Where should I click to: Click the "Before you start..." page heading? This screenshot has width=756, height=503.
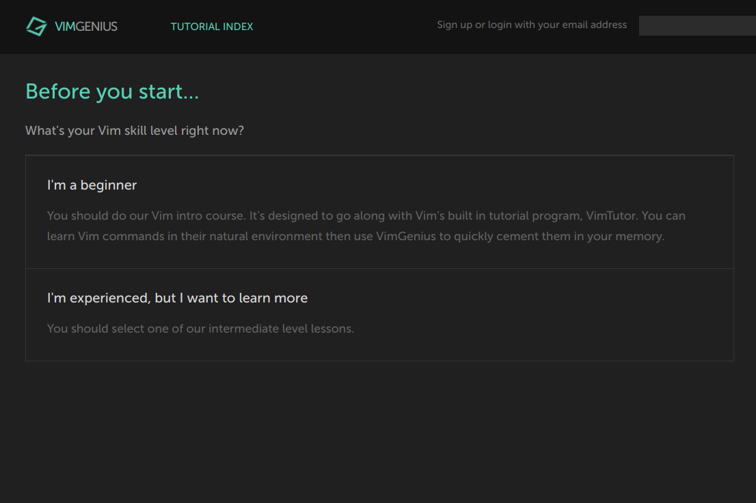coord(111,91)
